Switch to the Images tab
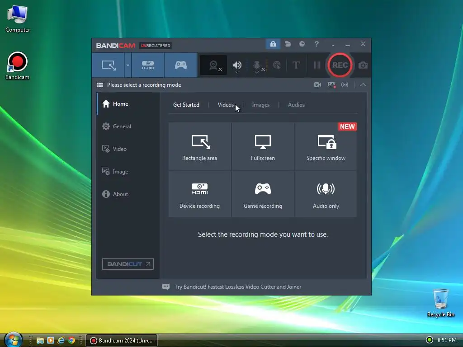This screenshot has height=347, width=463. pyautogui.click(x=260, y=105)
